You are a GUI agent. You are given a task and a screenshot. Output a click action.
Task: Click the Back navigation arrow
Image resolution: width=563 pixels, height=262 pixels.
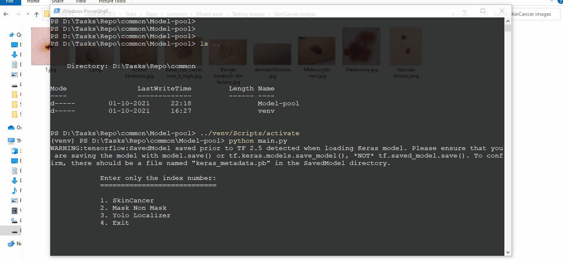pos(6,14)
